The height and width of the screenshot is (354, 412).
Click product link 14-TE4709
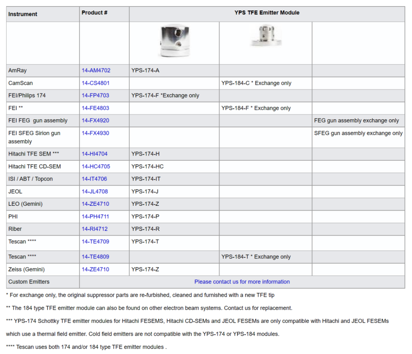[x=95, y=242]
